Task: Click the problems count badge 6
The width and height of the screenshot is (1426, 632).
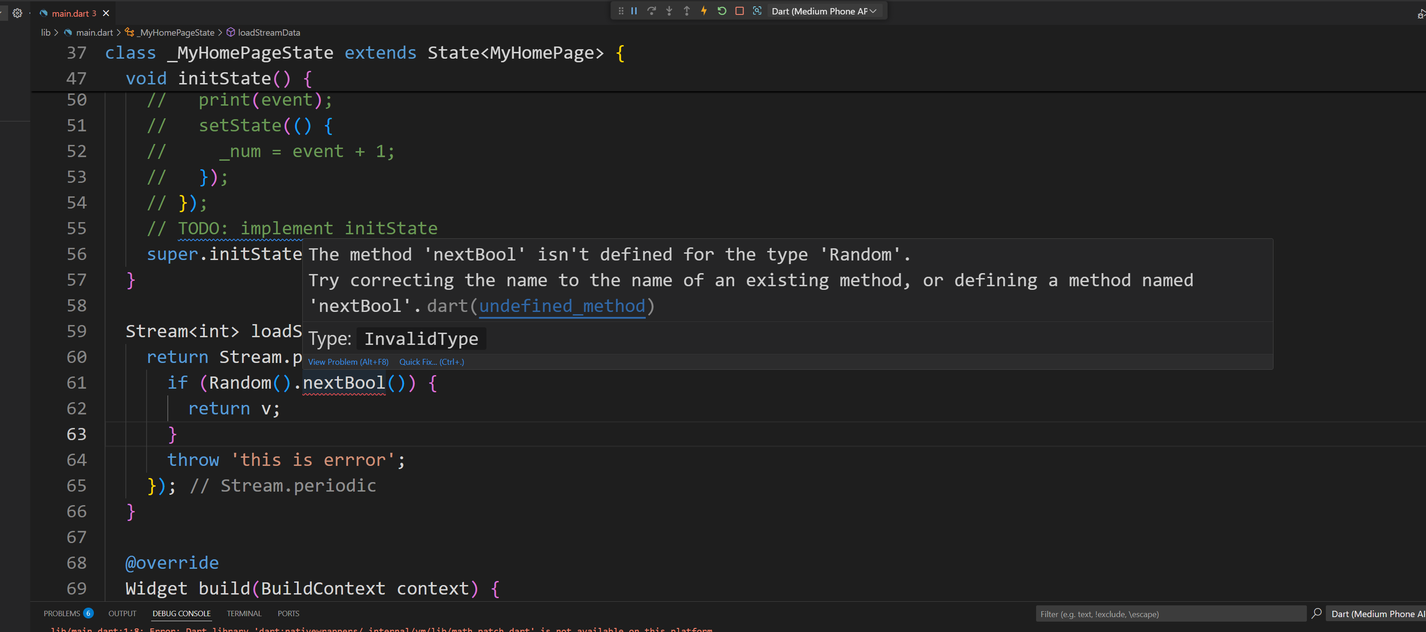Action: coord(88,613)
